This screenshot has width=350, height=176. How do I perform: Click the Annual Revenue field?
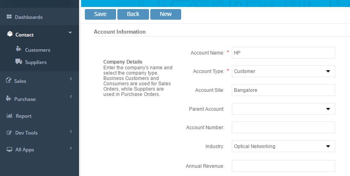pos(283,166)
